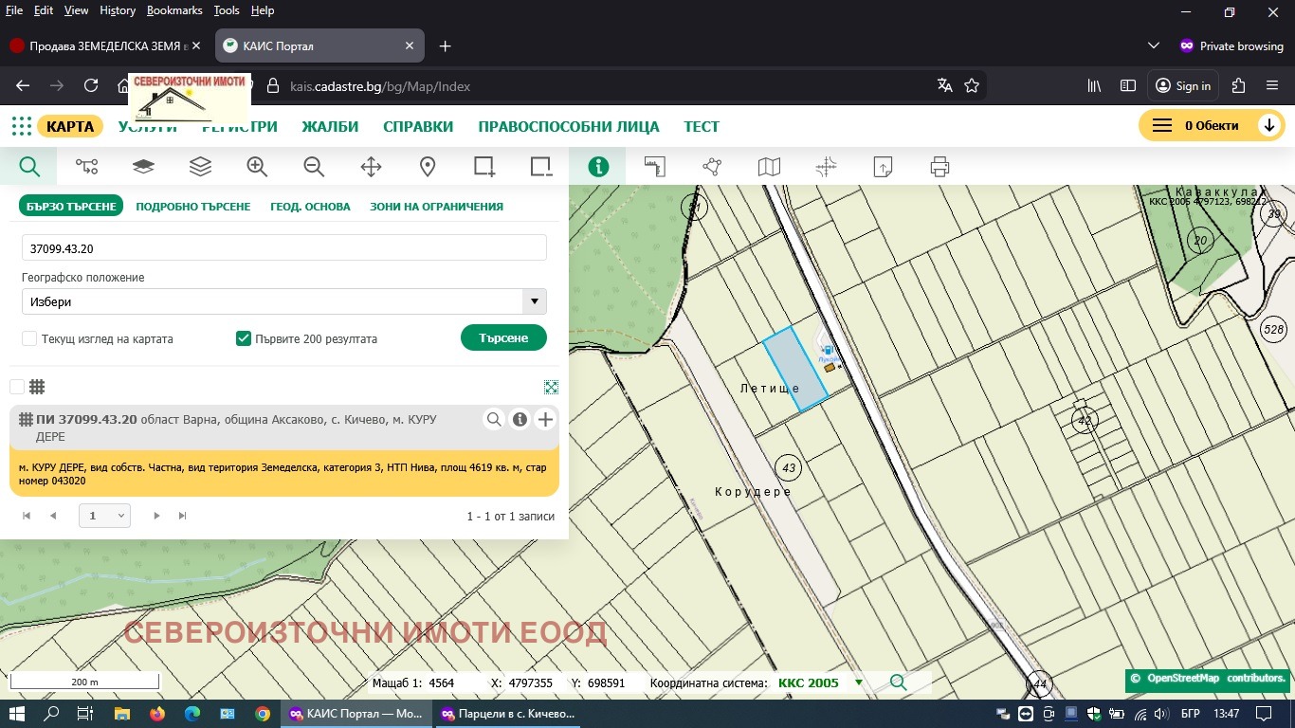
Task: Open the ККС 2005 coordinate system dropdown
Action: pos(859,682)
